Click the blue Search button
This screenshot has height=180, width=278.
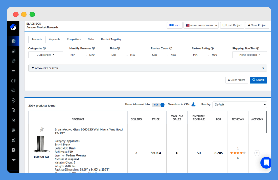(259, 80)
